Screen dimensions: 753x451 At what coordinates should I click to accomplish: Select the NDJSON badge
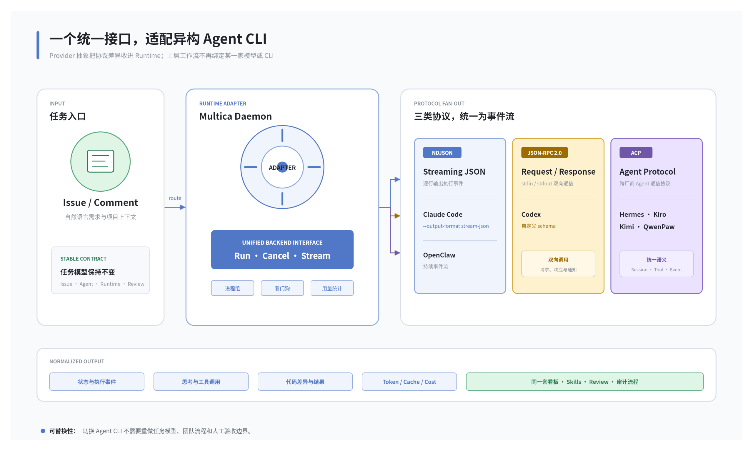(x=442, y=153)
